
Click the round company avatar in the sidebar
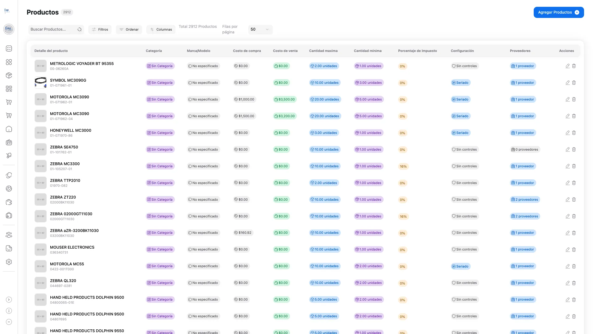coord(9,29)
